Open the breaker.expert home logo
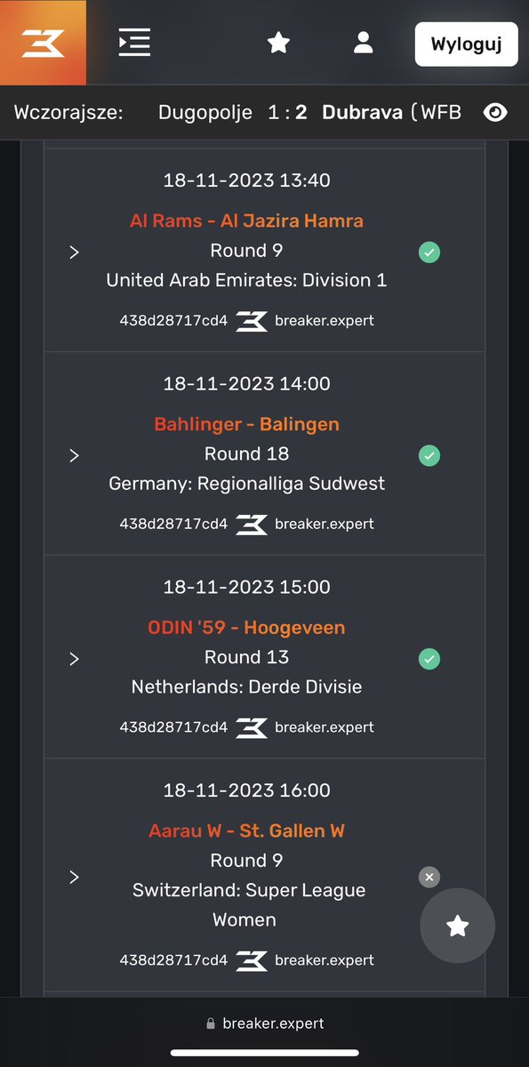The height and width of the screenshot is (1067, 529). (x=43, y=43)
